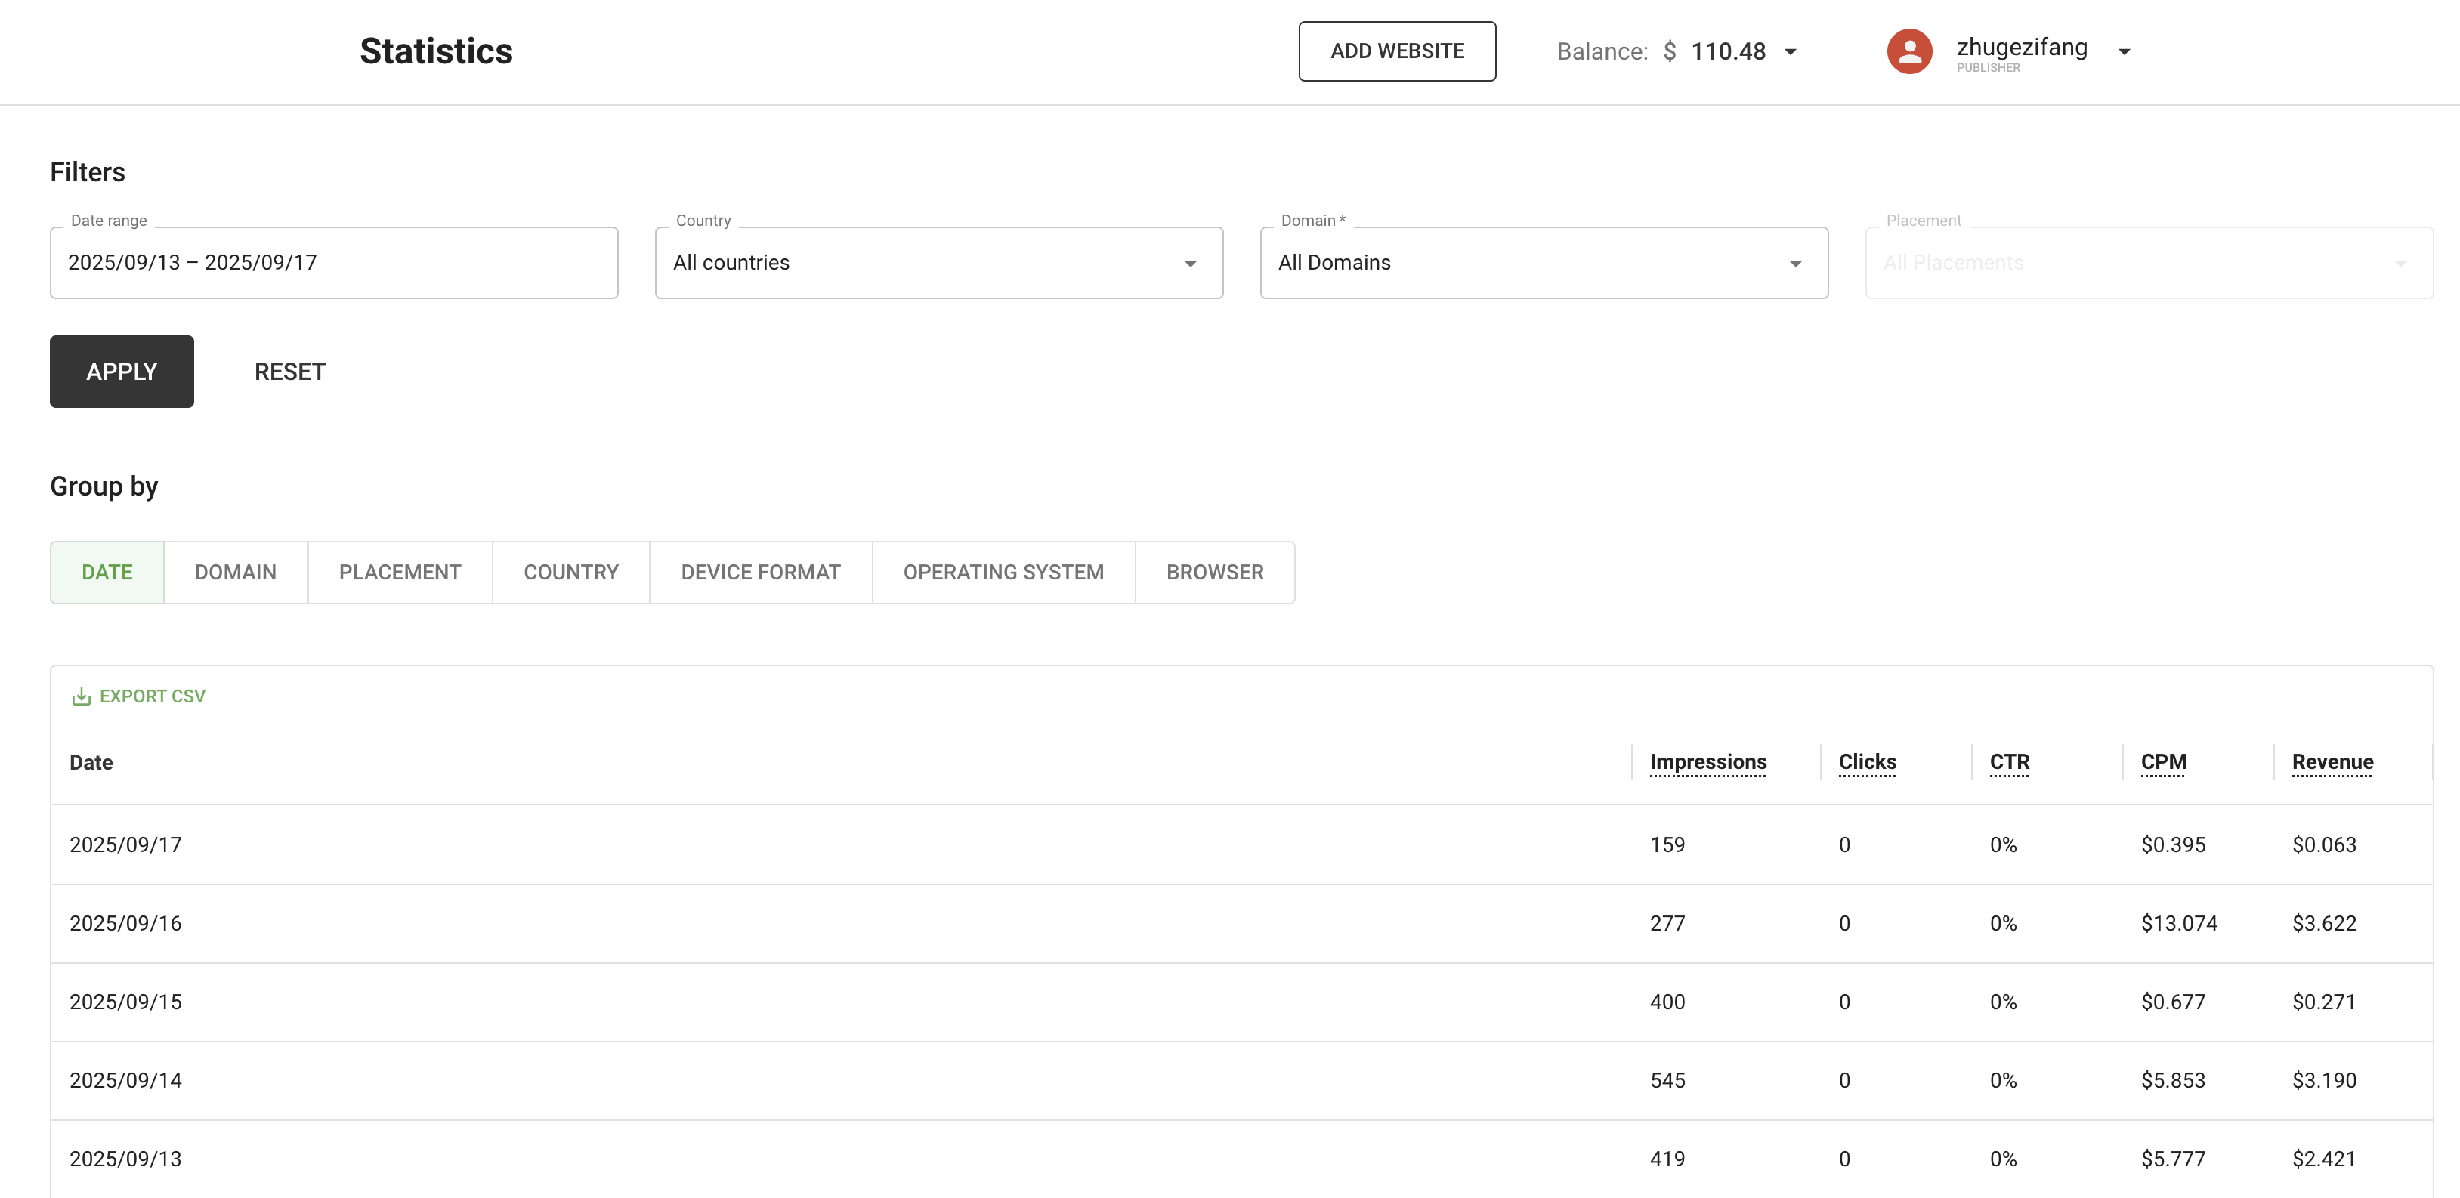Click the ADD WEBSITE button
This screenshot has width=2460, height=1198.
(x=1396, y=51)
